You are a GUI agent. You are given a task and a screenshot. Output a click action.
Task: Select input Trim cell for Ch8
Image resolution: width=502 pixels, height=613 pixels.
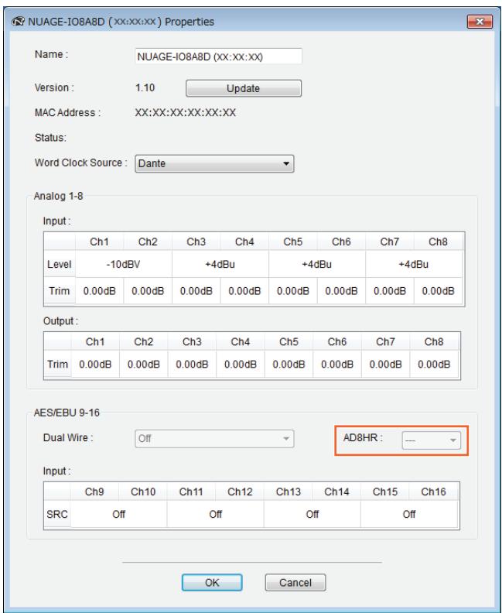438,291
